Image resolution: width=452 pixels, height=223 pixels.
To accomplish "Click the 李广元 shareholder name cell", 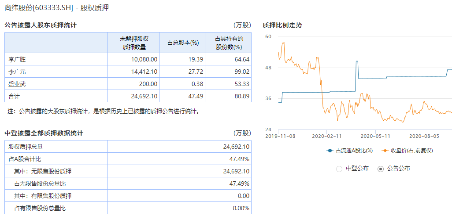I will [x=18, y=72].
